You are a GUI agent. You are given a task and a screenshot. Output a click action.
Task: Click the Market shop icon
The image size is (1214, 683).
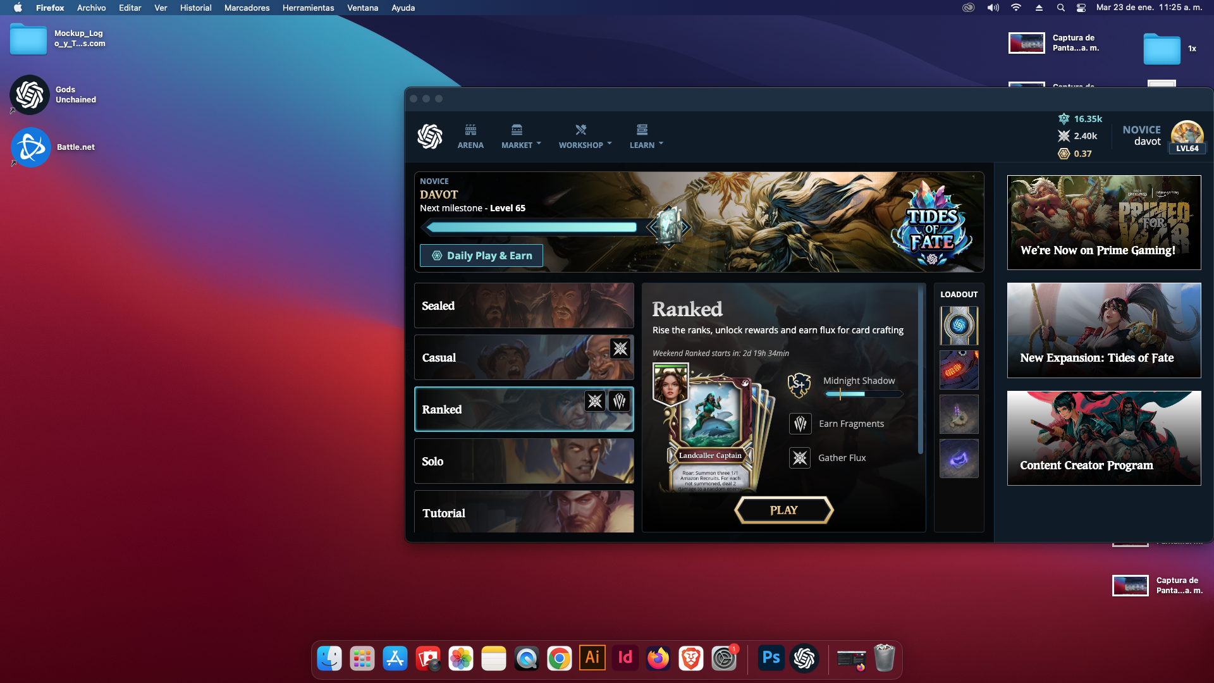(x=517, y=130)
